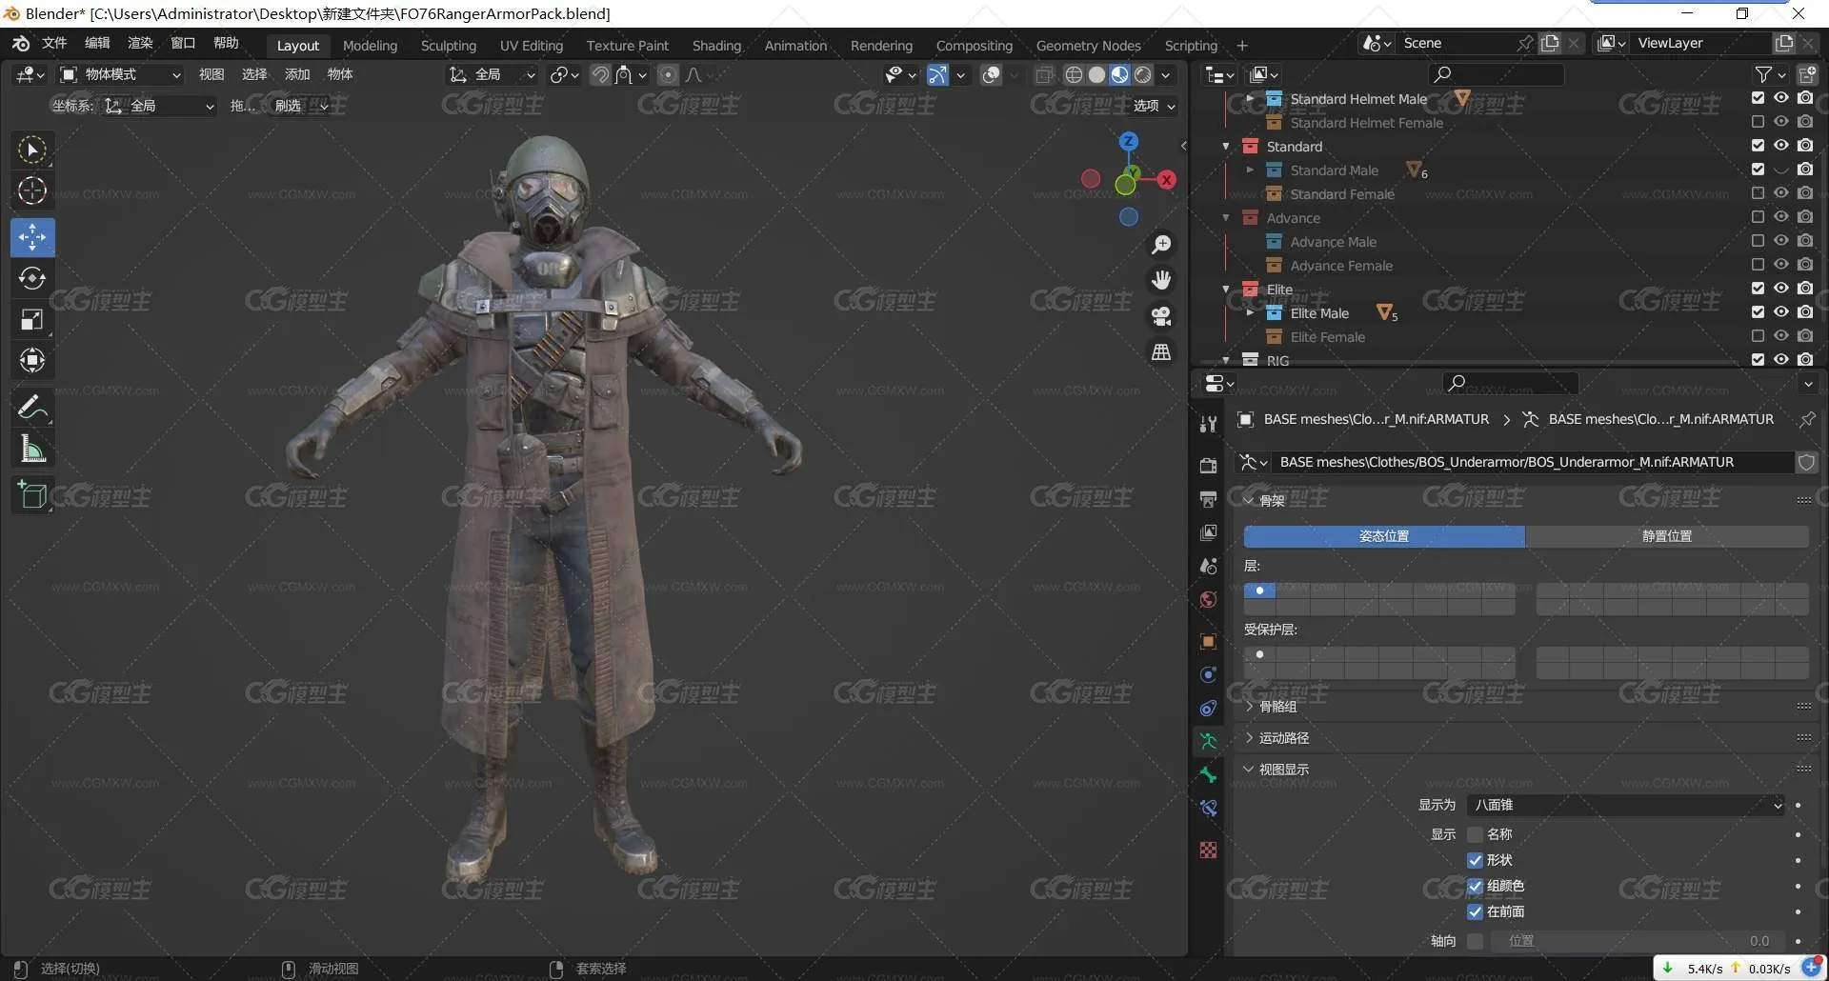Collapse the Standard collection tree
The image size is (1829, 981).
1226,146
